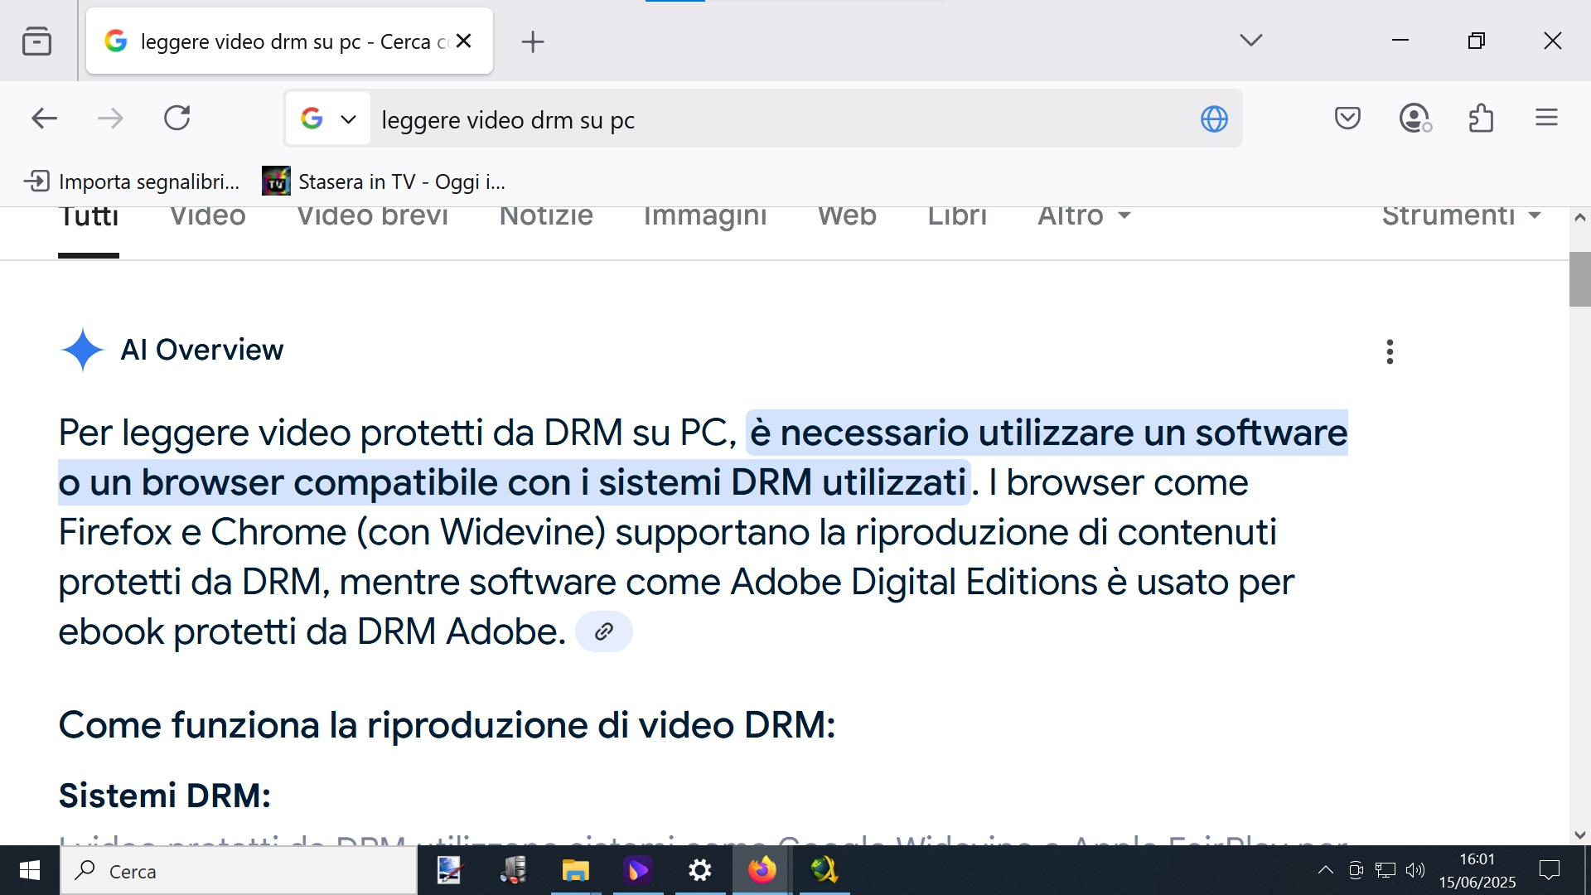The image size is (1591, 895).
Task: Open the Google search engine selector dropdown
Action: point(328,119)
